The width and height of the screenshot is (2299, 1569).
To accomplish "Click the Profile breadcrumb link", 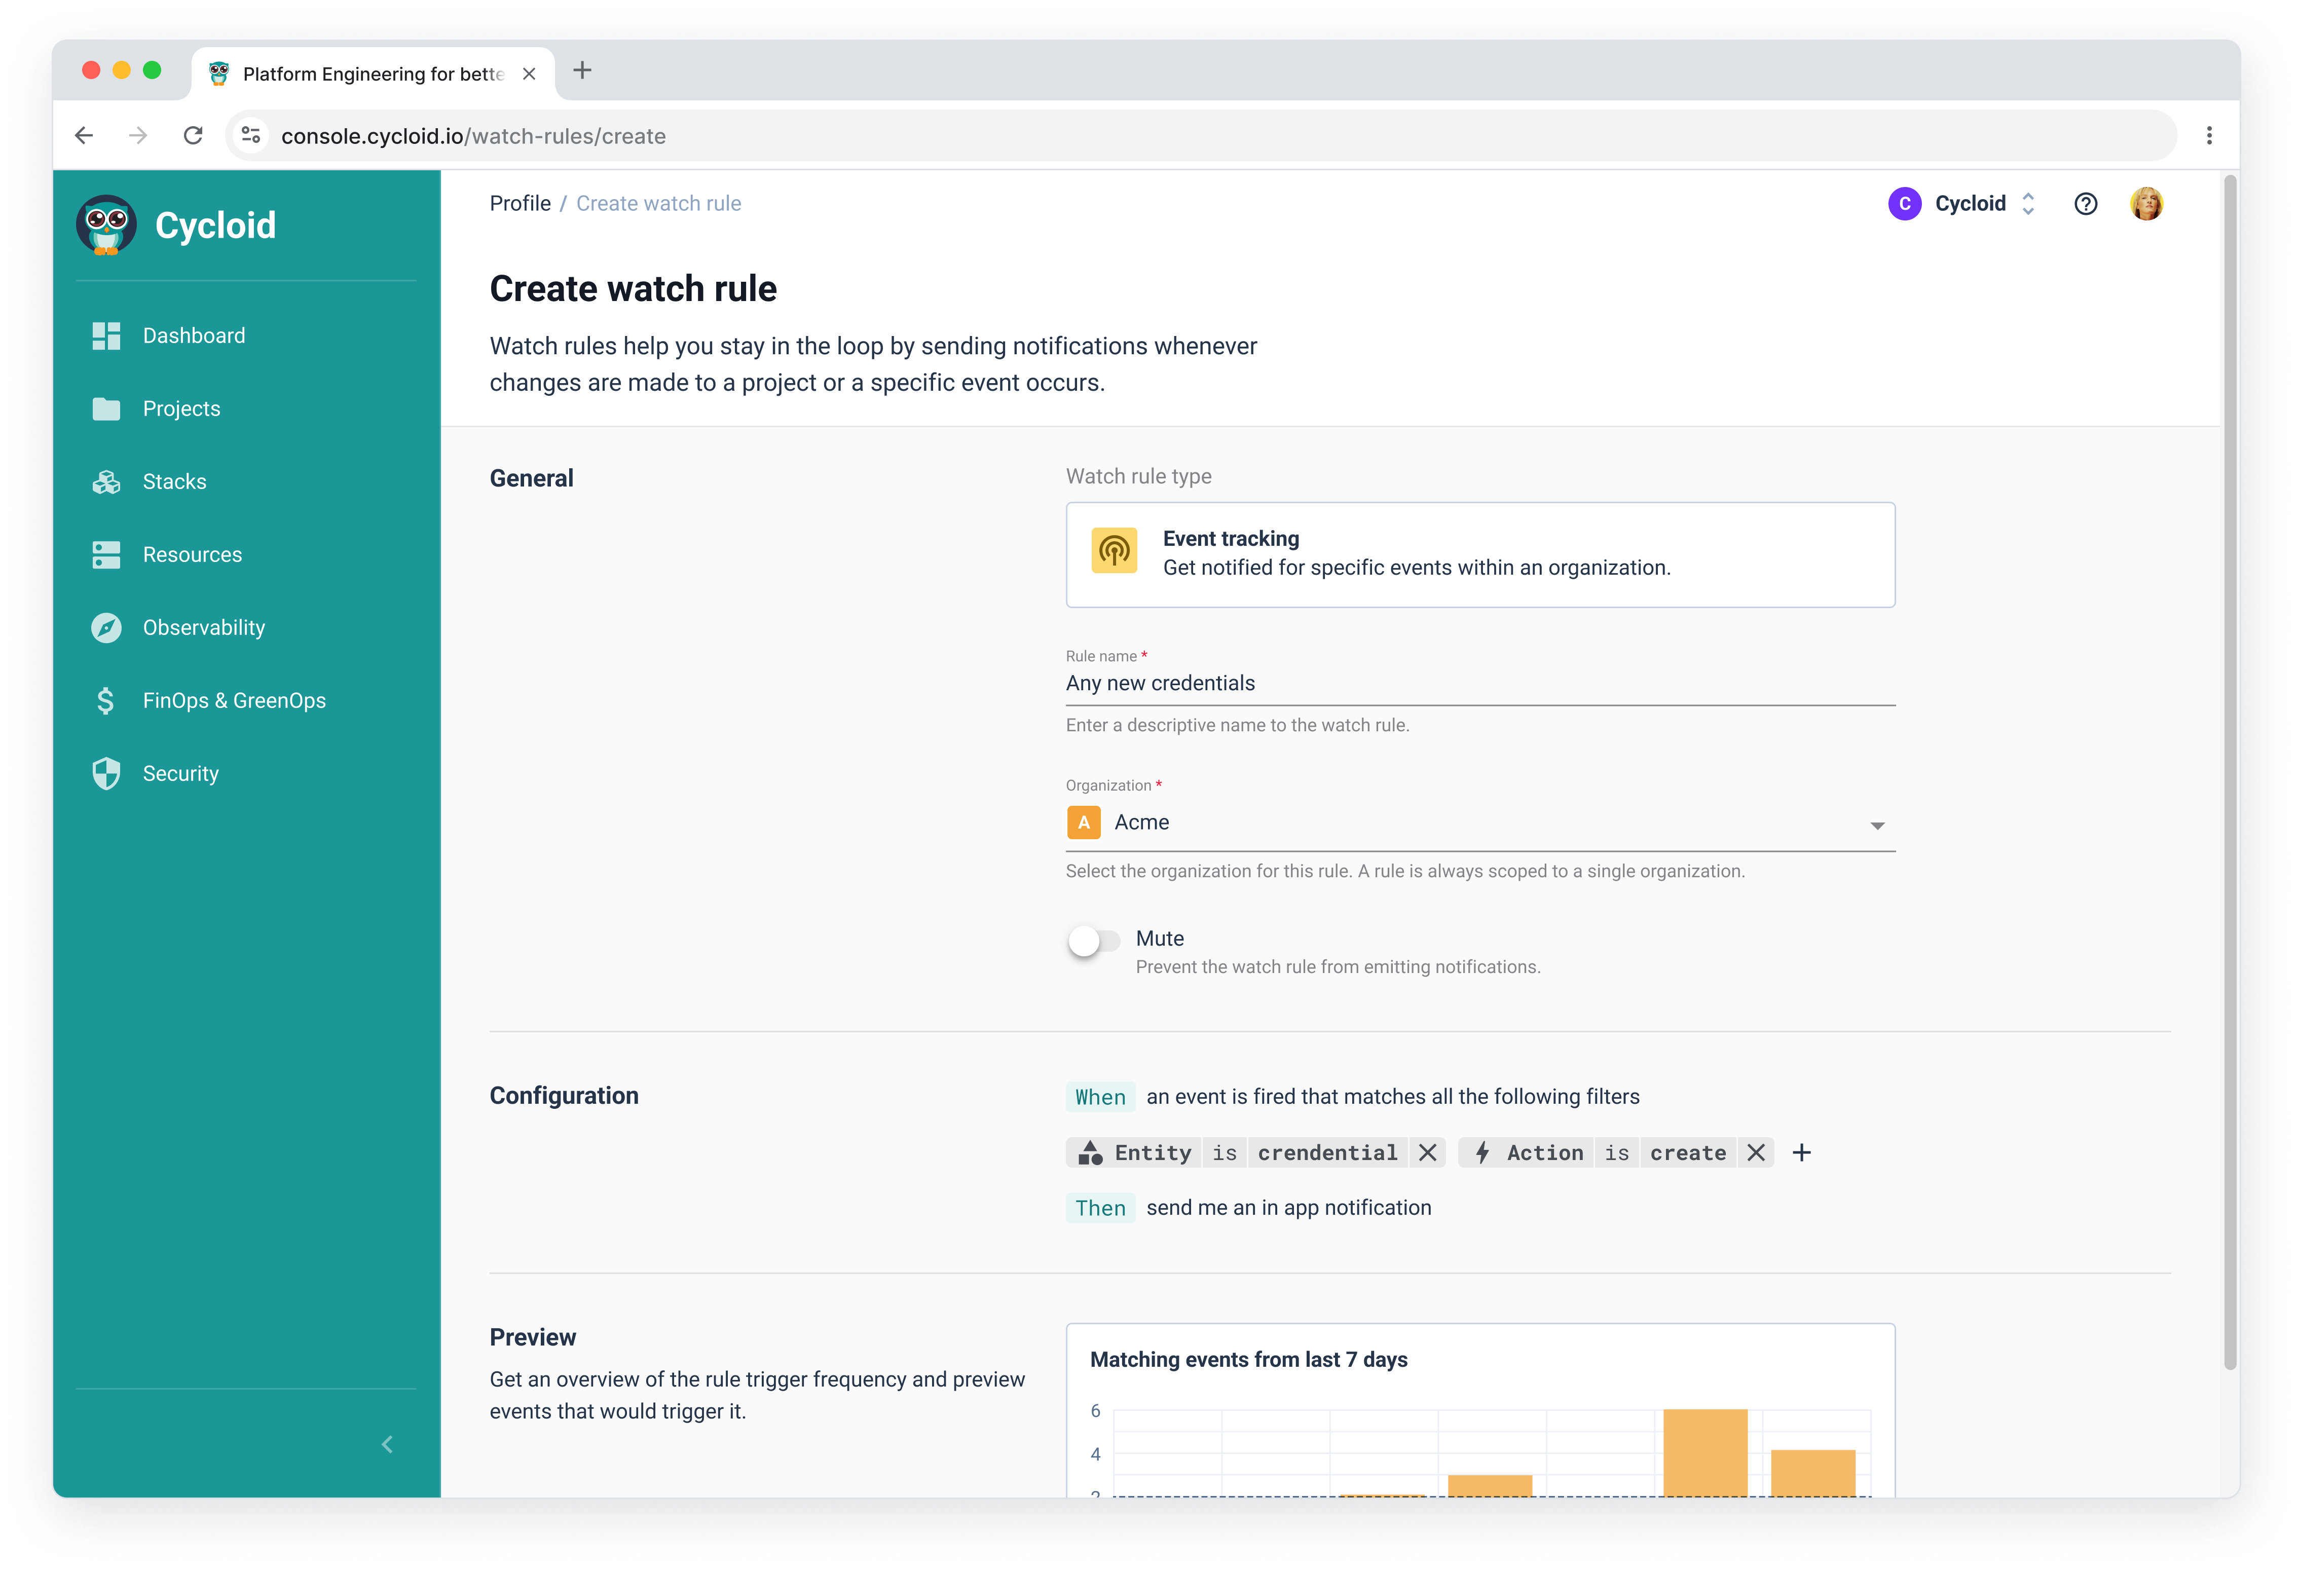I will (520, 204).
